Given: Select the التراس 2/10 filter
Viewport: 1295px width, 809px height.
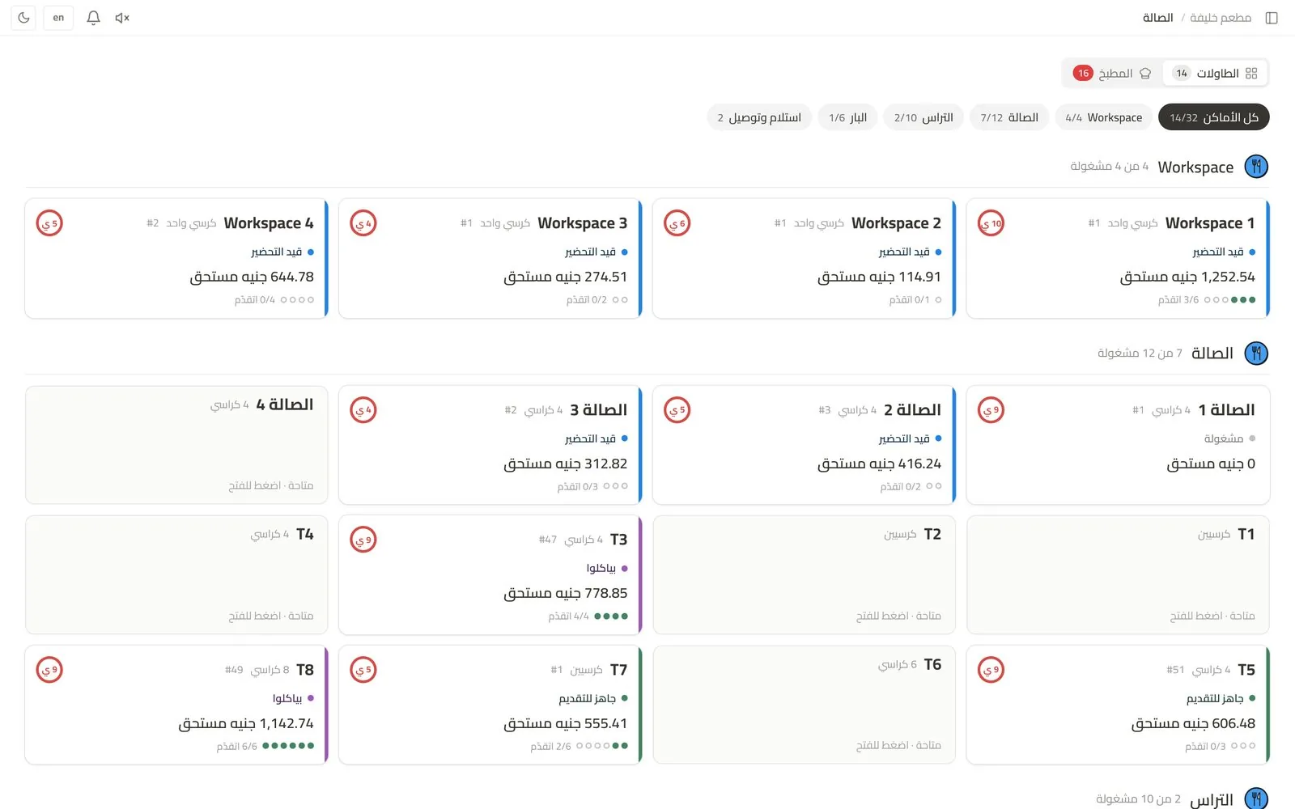Looking at the screenshot, I should (x=923, y=117).
